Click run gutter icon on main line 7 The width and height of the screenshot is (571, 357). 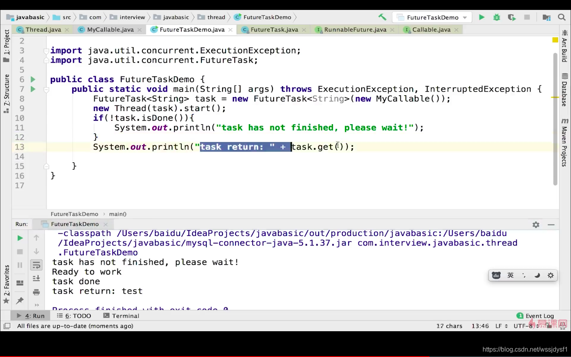33,89
